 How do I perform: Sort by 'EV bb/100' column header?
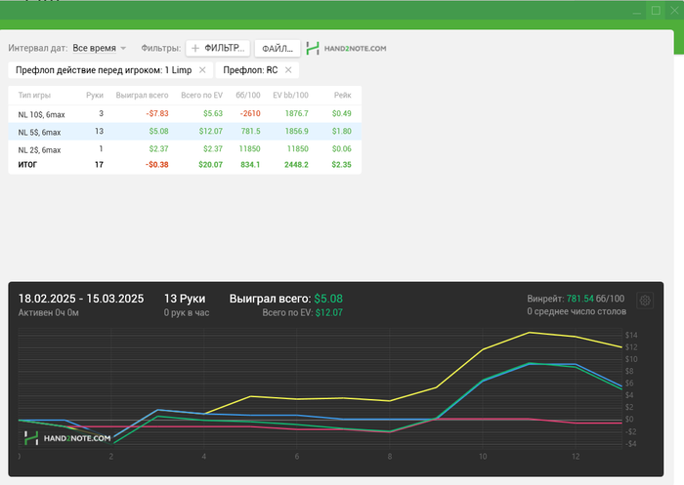pos(290,95)
